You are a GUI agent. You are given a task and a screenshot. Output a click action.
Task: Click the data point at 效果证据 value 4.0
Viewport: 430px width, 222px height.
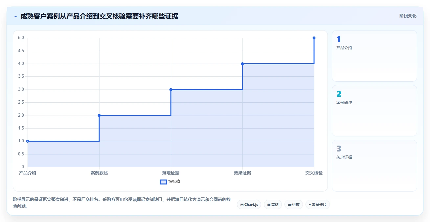tap(242, 64)
